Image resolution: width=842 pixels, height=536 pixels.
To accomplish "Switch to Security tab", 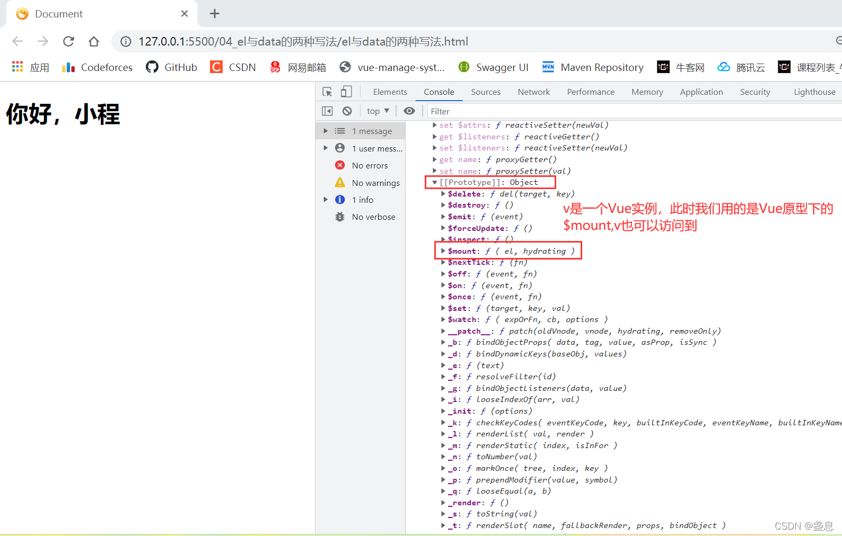I will coord(755,92).
